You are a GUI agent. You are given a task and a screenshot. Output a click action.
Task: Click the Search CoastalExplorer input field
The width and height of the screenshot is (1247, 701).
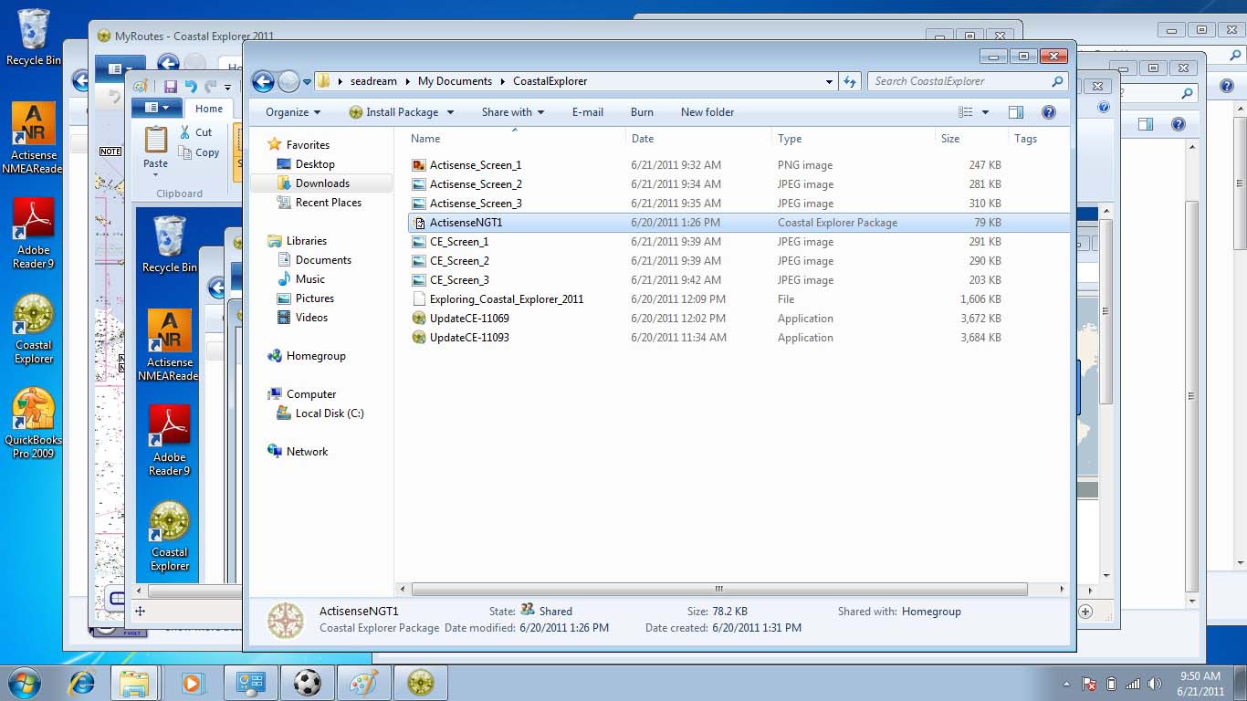[x=959, y=81]
